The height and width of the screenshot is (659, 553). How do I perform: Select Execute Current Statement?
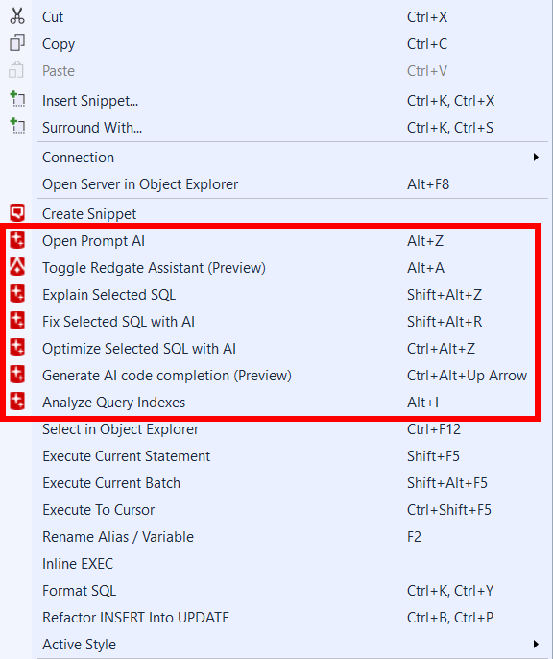[276, 456]
